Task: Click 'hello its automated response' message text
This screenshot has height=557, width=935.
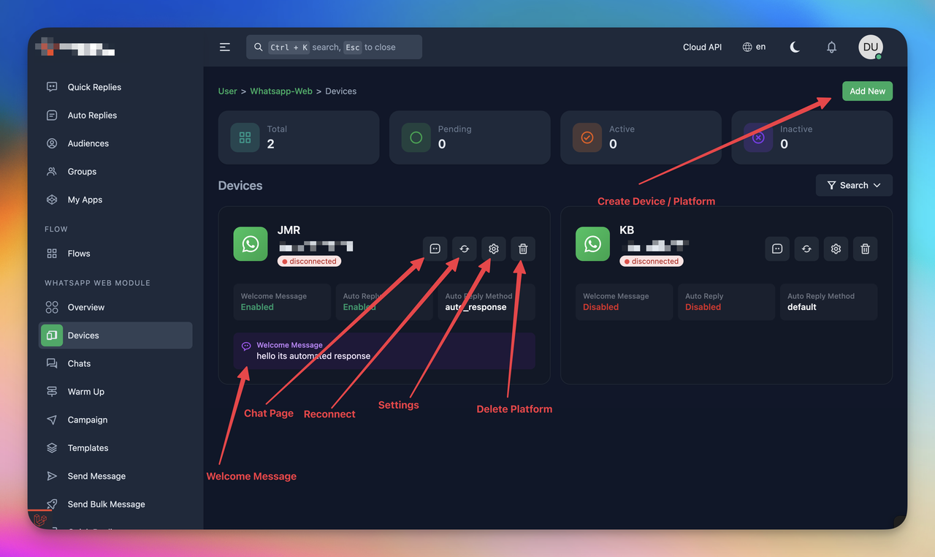Action: click(x=313, y=356)
